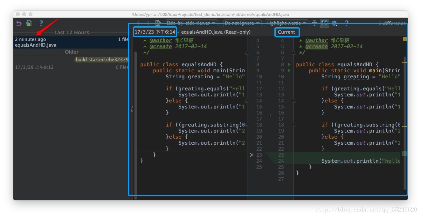The width and height of the screenshot is (421, 216).
Task: Collapse the fold marker at line 14
Action: (x=293, y=101)
